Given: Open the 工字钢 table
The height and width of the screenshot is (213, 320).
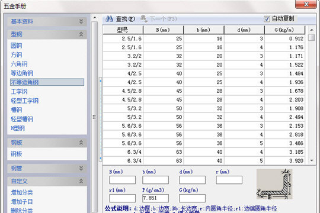Looking at the screenshot, I should [x=19, y=92].
